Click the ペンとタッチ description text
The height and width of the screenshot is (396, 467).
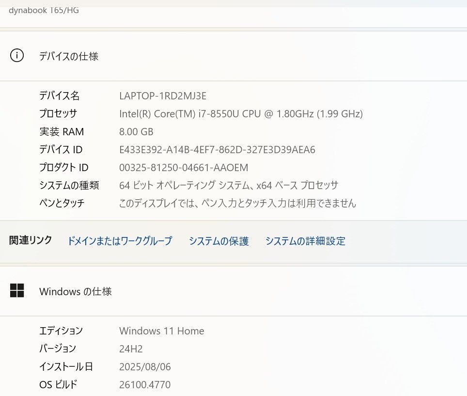click(238, 203)
